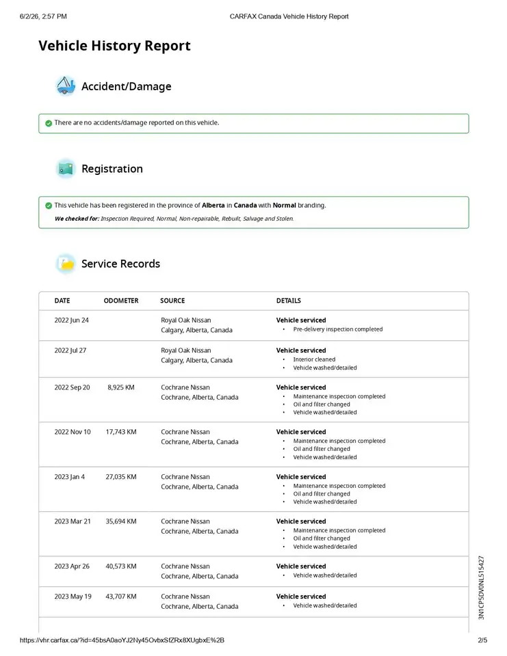Click the Accident/Damage tow truck icon
507x656 pixels.
66,86
